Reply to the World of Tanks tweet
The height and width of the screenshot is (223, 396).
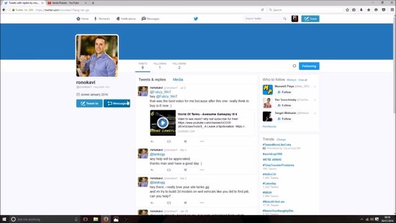(152, 141)
